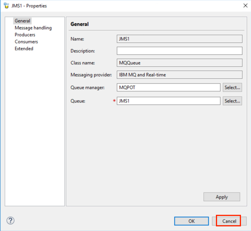Click the Description label
This screenshot has height=231, width=251.
(x=83, y=51)
